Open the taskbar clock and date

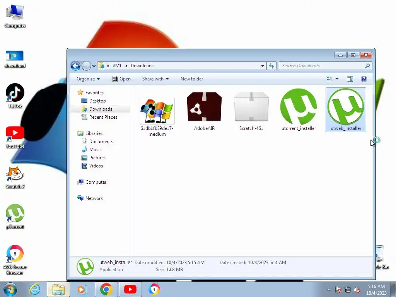376,290
